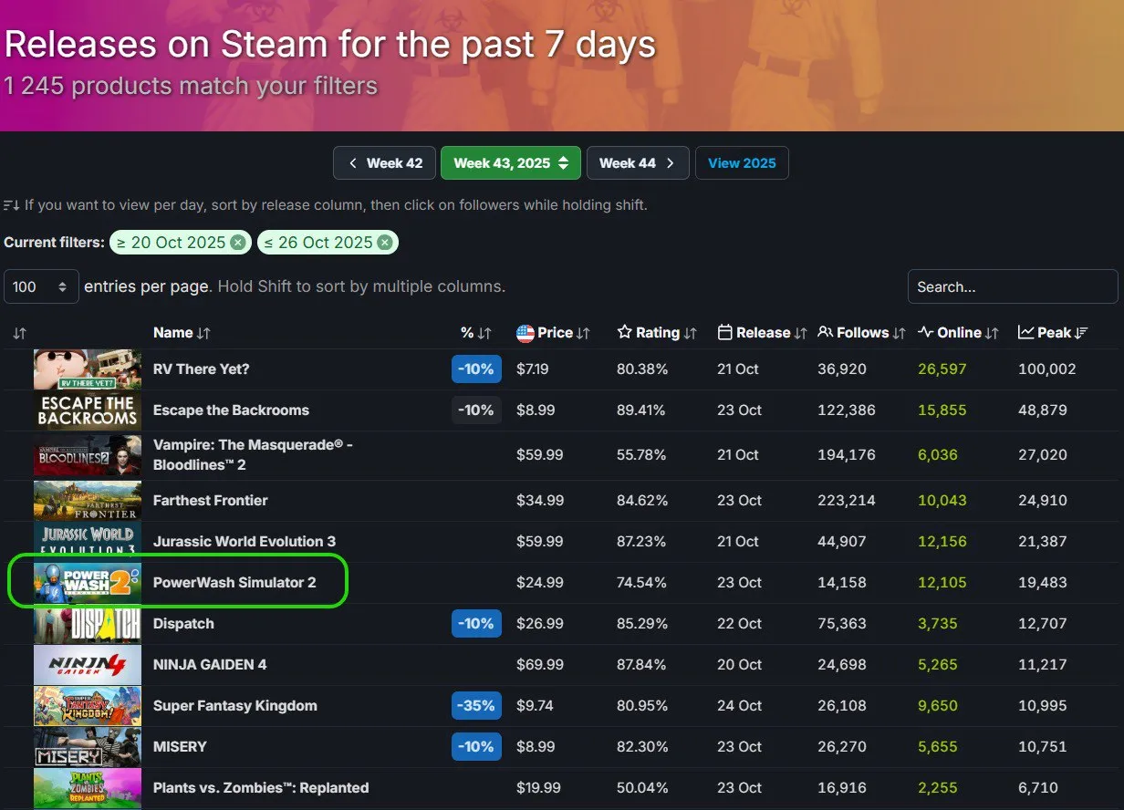Click RV There Yet? -10% discount badge

pyautogui.click(x=476, y=369)
